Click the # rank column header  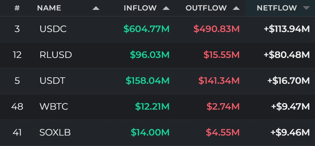coord(17,8)
